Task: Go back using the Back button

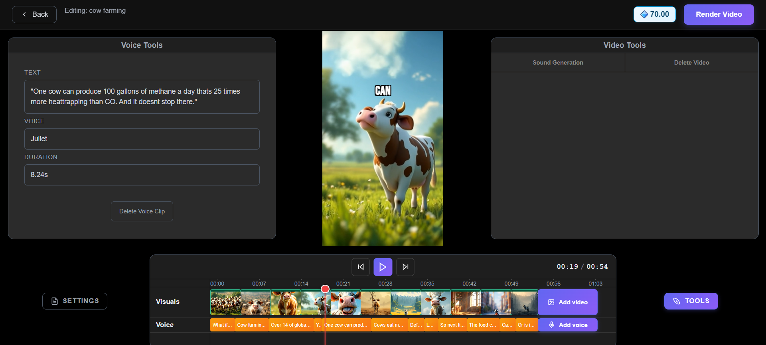Action: point(34,14)
